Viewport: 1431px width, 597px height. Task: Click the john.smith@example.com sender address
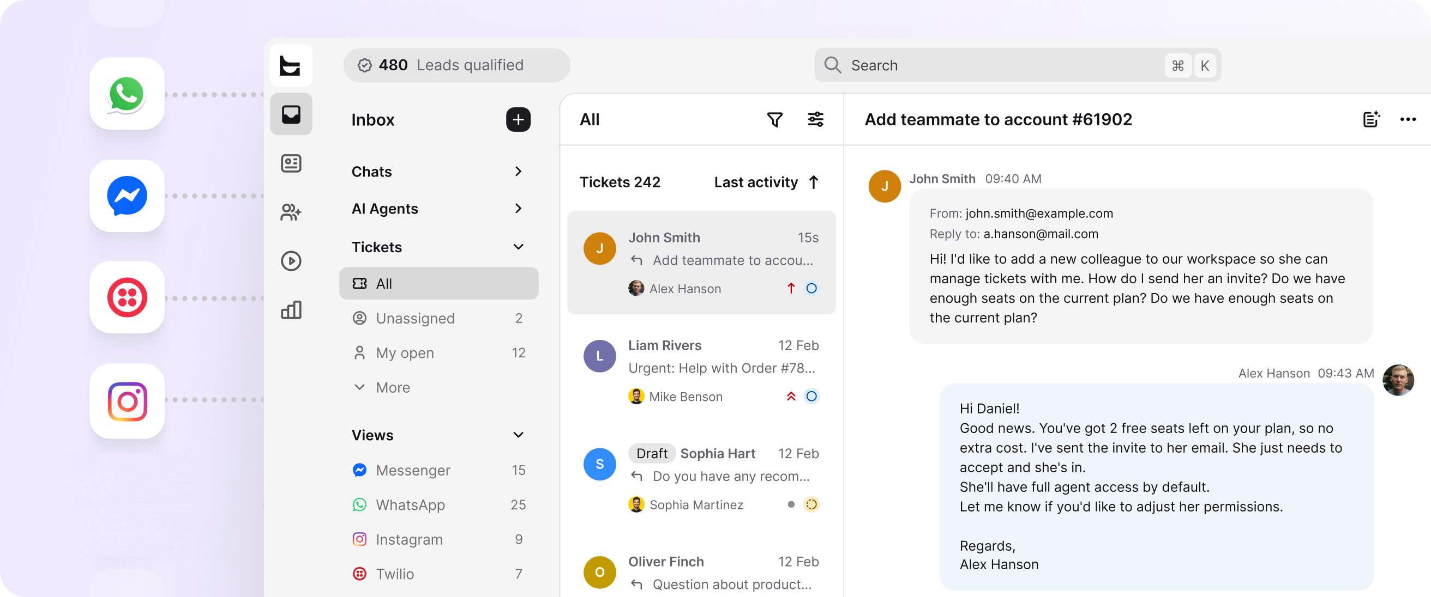(1039, 214)
